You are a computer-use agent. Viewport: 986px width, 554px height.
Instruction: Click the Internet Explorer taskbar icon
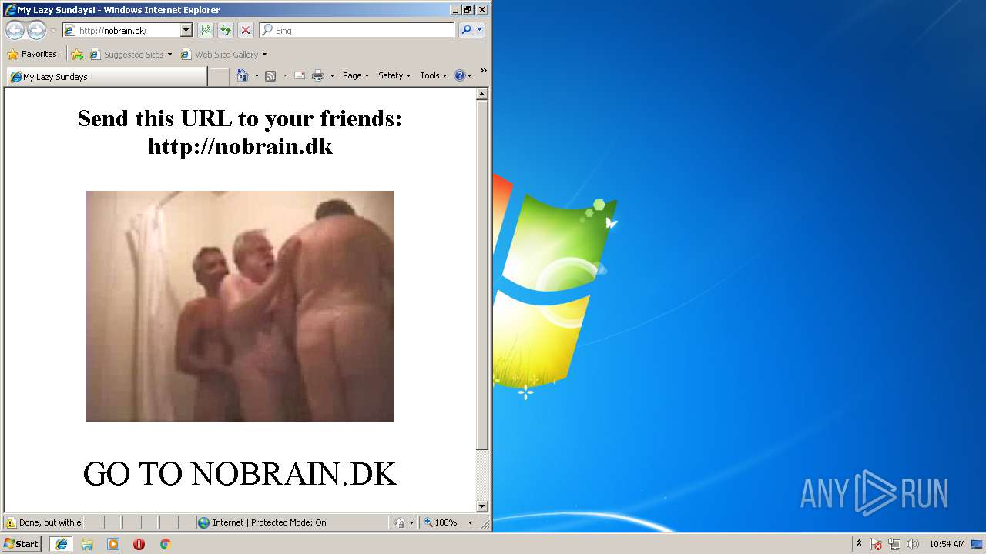[61, 544]
